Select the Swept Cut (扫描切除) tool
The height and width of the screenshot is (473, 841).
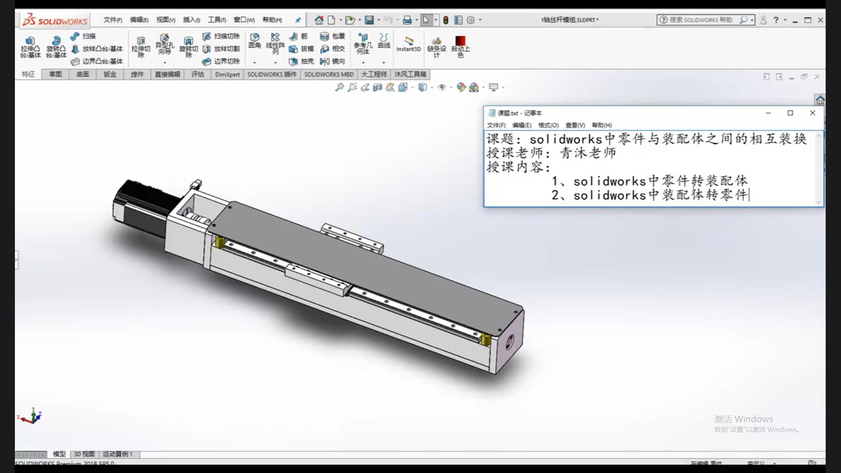221,36
